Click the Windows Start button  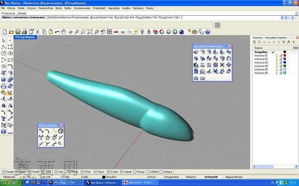(11, 183)
